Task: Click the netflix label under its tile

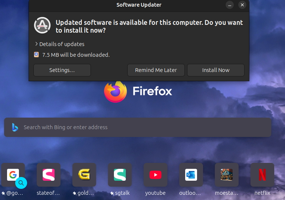Action: point(262,193)
